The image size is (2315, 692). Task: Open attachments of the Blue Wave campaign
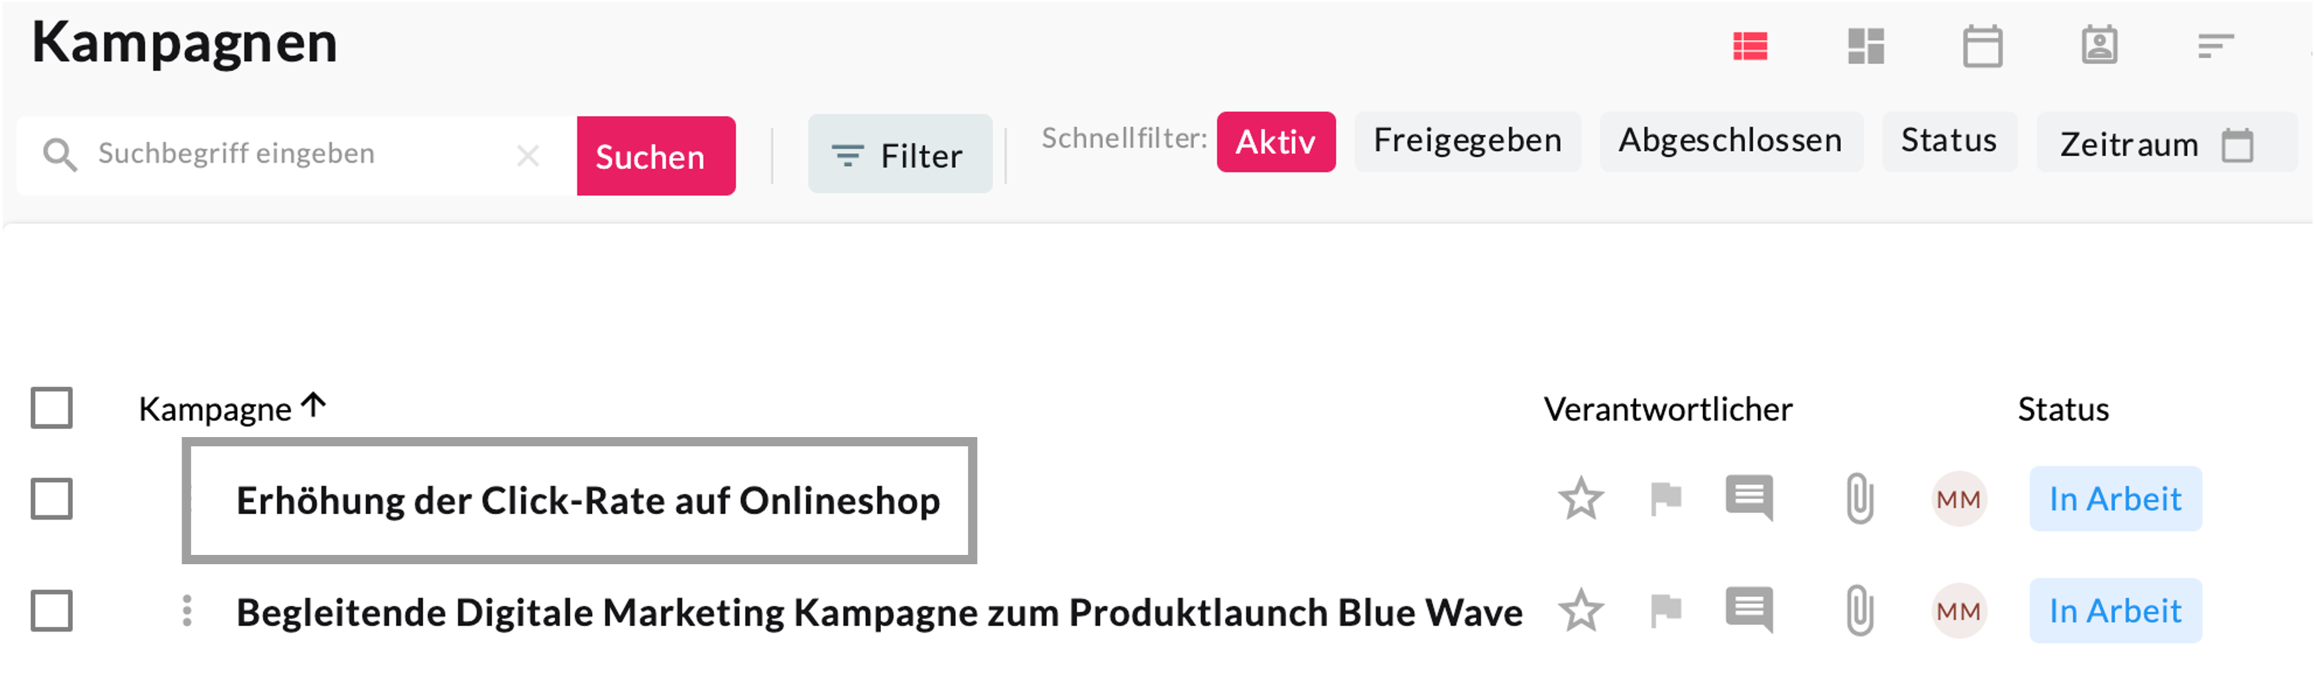pyautogui.click(x=1860, y=611)
